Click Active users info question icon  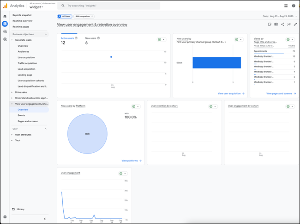click(76, 38)
